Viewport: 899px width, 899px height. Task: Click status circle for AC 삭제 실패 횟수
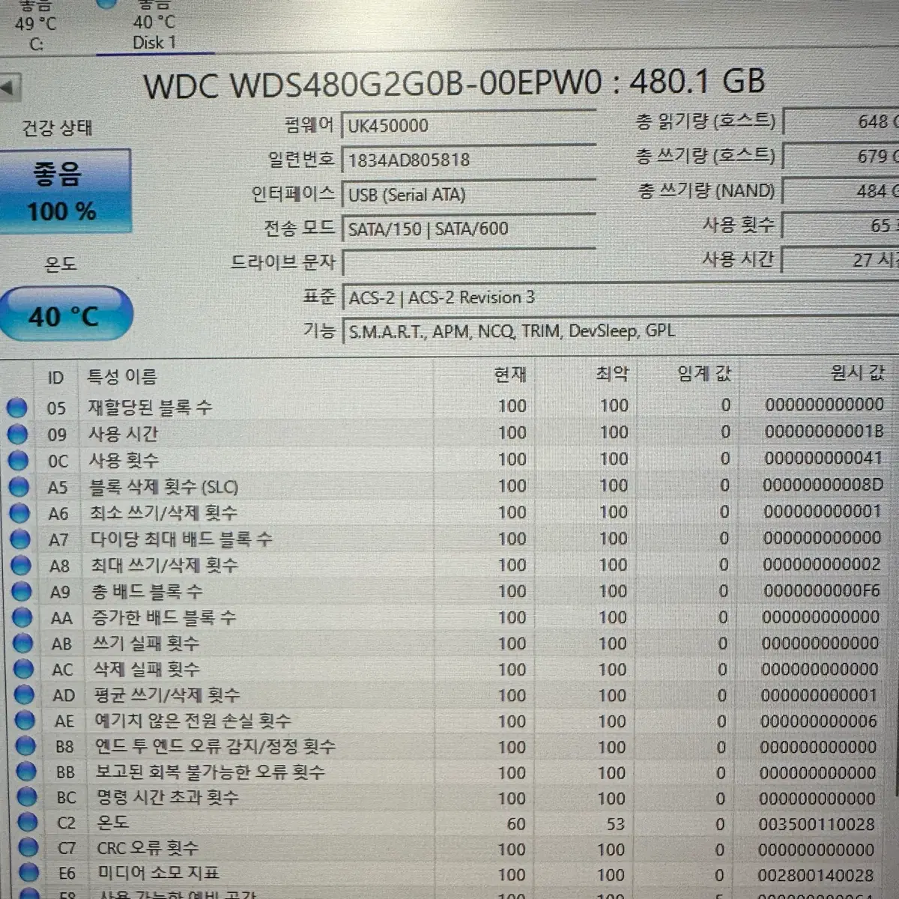point(24,669)
